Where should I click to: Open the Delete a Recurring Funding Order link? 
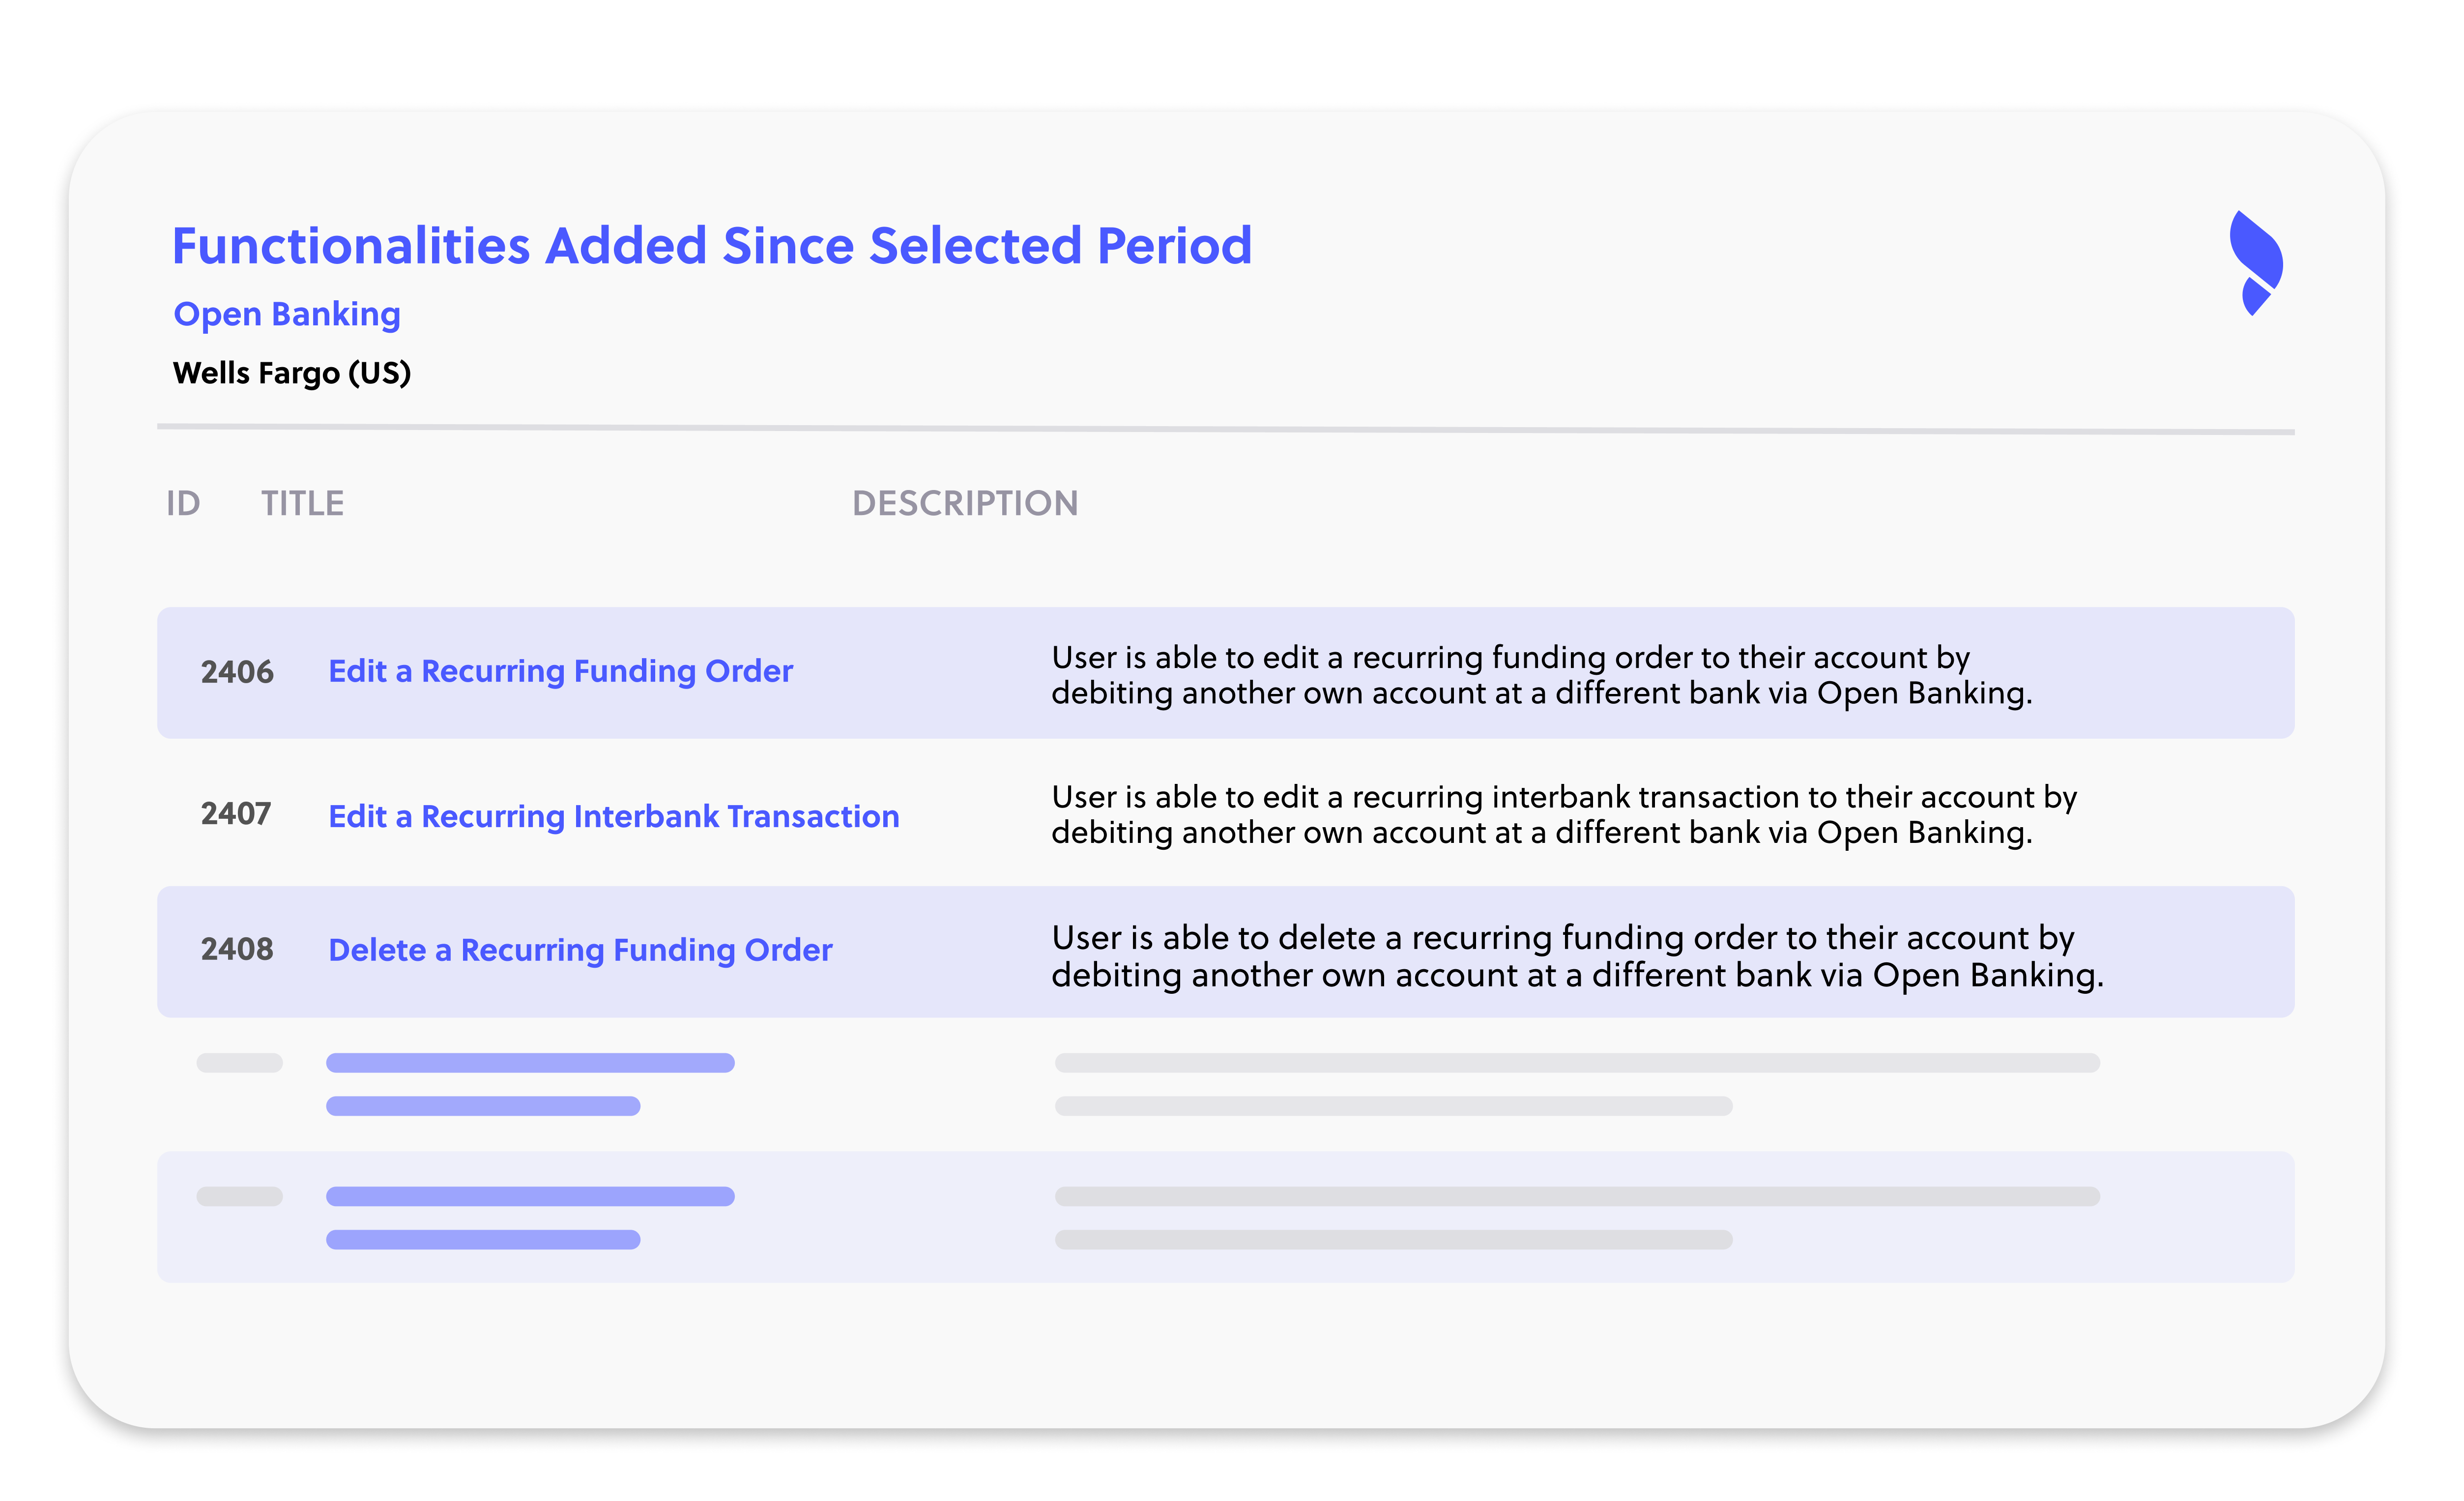tap(580, 950)
